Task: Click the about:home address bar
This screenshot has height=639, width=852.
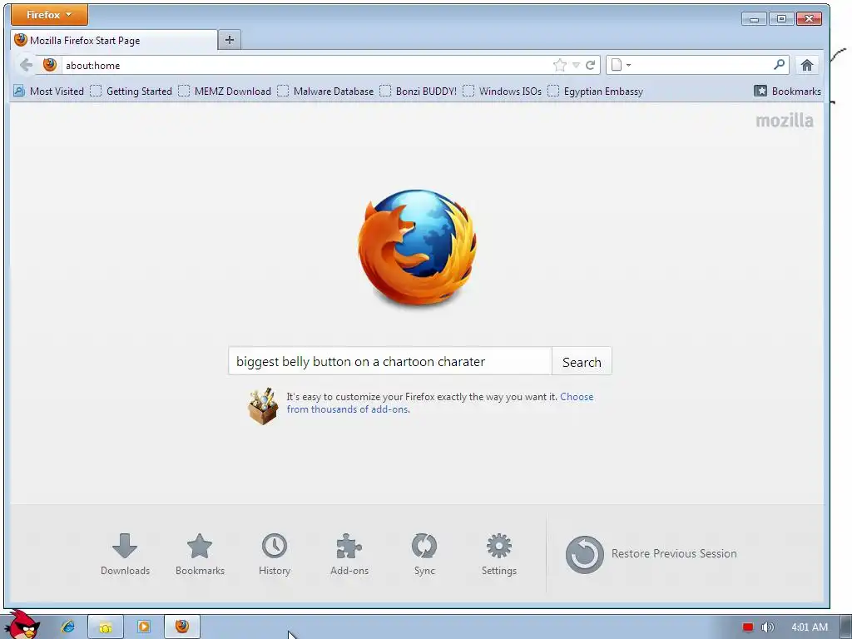Action: [307, 65]
